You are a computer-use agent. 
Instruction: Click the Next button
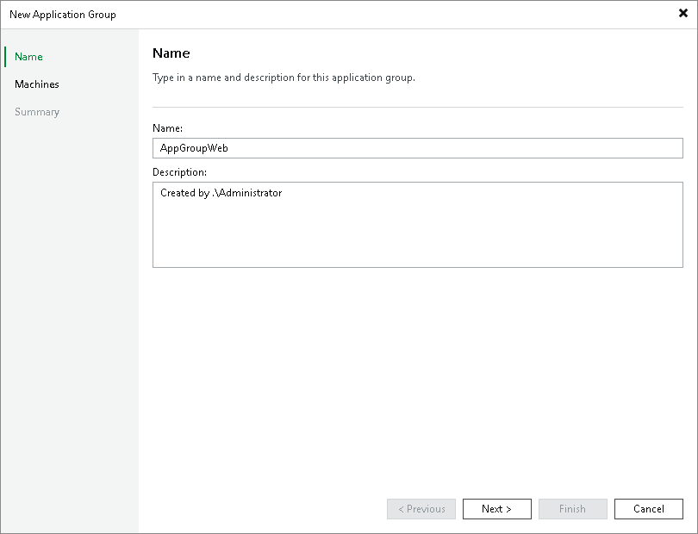497,509
